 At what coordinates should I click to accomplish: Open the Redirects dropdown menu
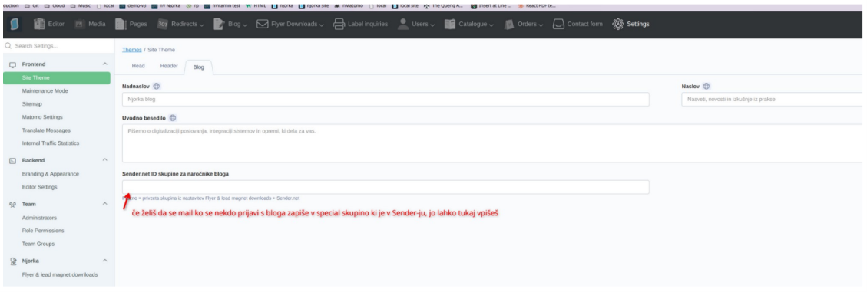tap(180, 25)
